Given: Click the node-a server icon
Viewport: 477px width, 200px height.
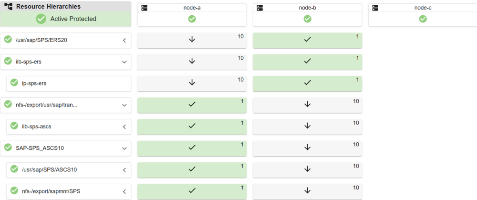Looking at the screenshot, I should click(145, 8).
